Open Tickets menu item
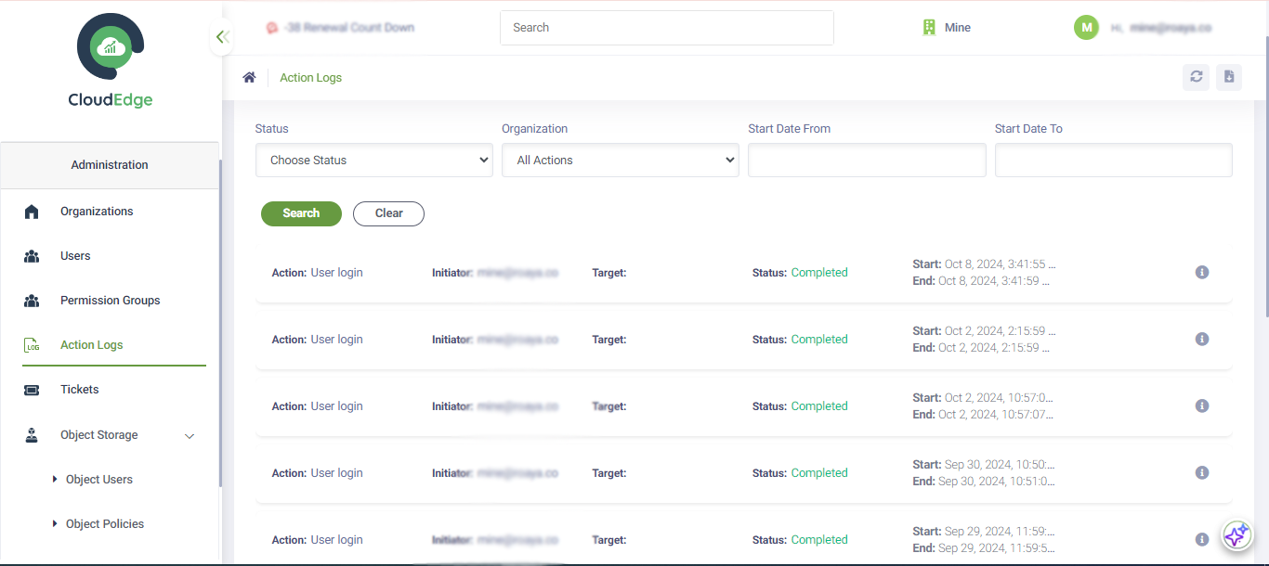This screenshot has width=1269, height=566. coord(80,390)
